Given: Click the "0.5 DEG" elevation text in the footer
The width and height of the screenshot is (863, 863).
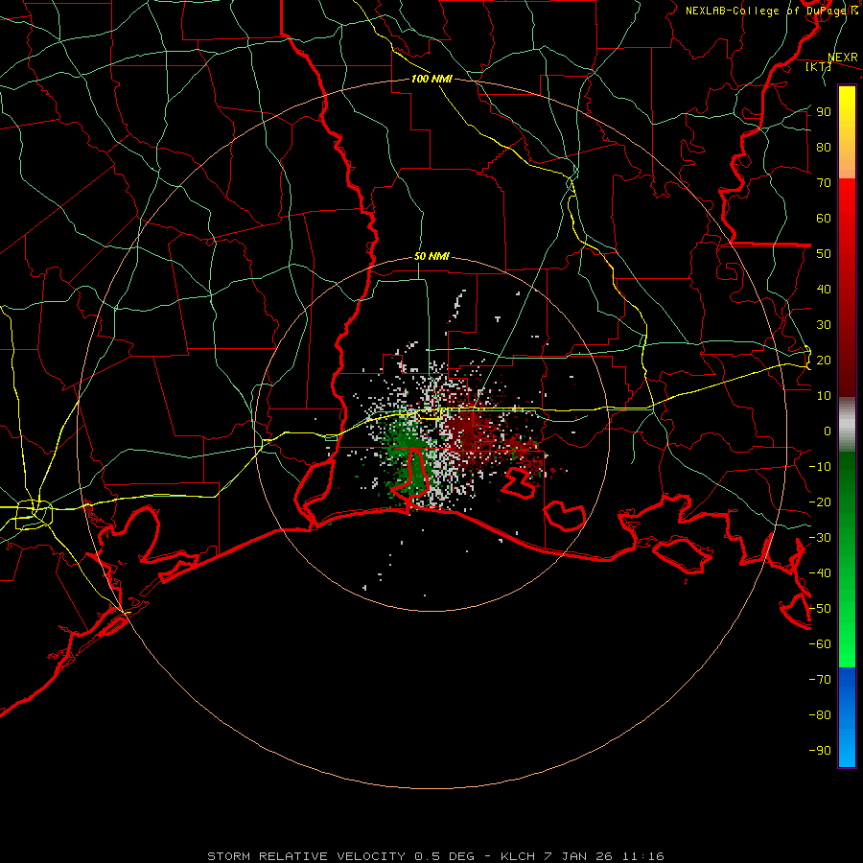Looking at the screenshot, I should pos(444,856).
